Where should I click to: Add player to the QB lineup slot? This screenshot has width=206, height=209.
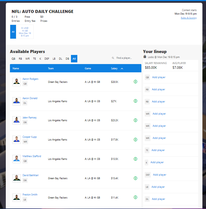point(159,77)
